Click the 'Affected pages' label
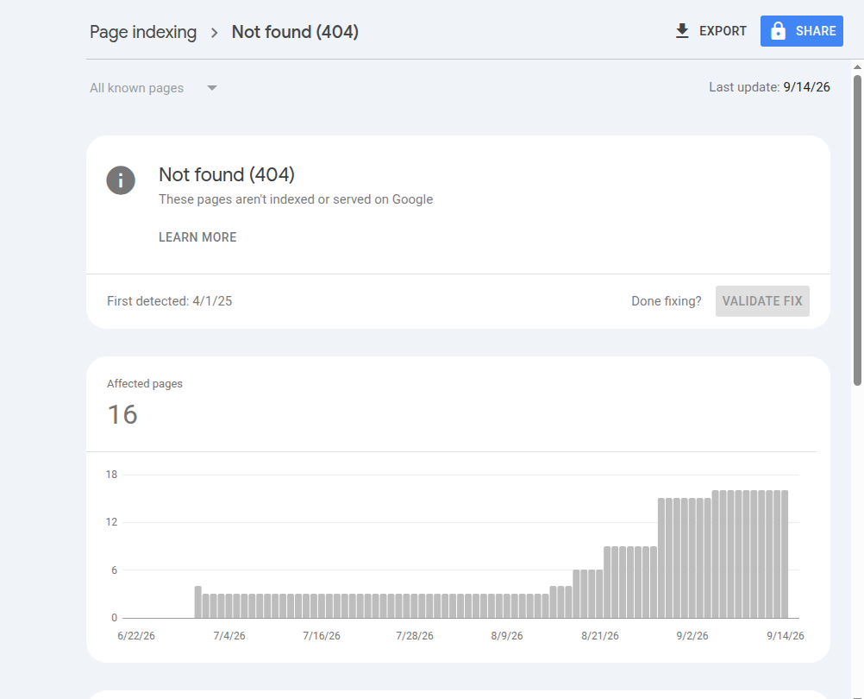864x699 pixels. click(144, 384)
